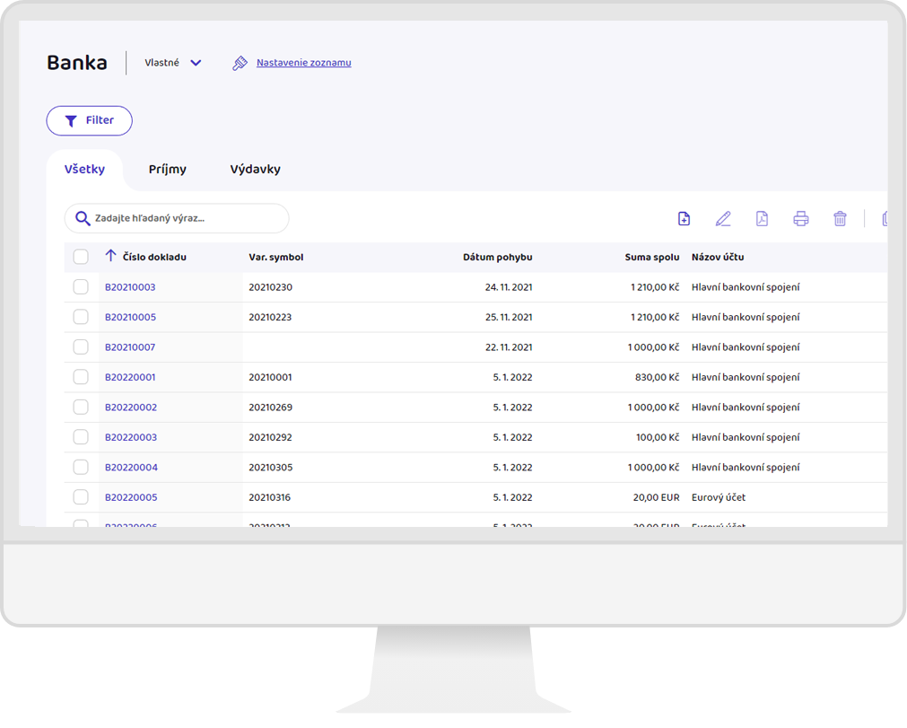Select the checkbox next to B20220001
The width and height of the screenshot is (907, 728).
tap(81, 377)
